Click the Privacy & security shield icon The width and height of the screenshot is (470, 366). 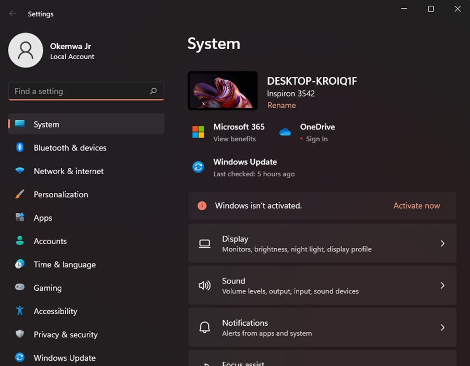point(20,334)
